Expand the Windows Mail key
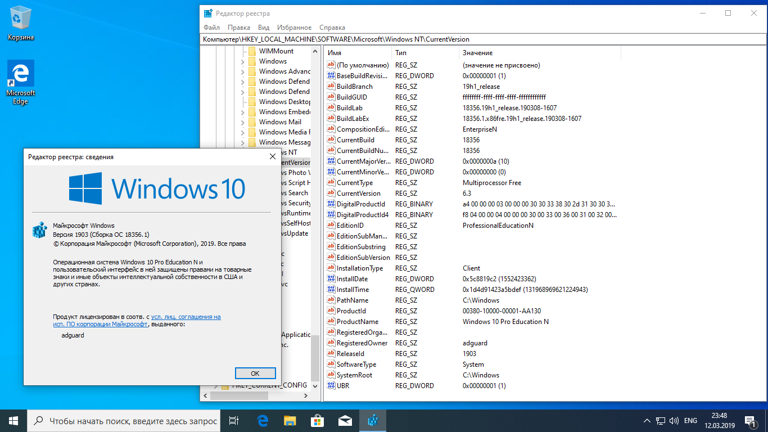Screen dimensions: 768x432 pos(242,122)
